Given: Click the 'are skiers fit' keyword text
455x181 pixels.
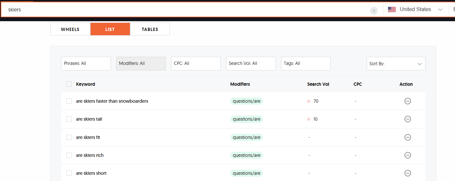Looking at the screenshot, I should (88, 137).
